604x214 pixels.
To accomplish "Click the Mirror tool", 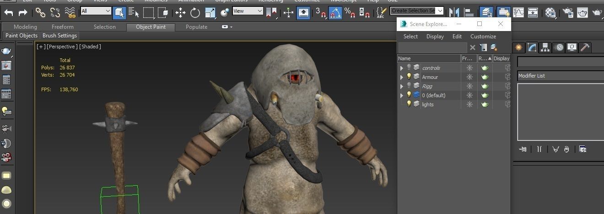I will pos(454,12).
